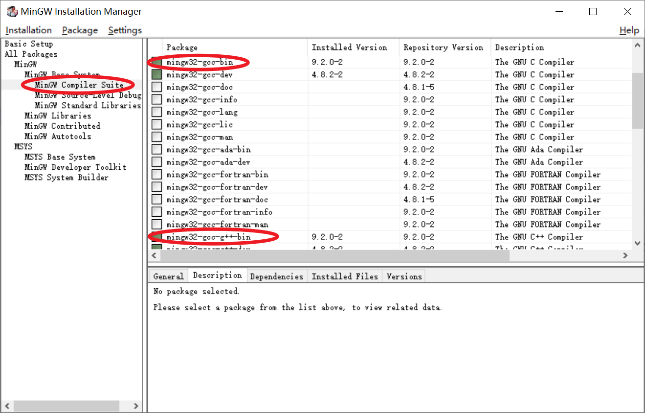Click the GNU Ada Compiler description for mingw32-gcc-ada-dev
The height and width of the screenshot is (413, 645).
click(539, 162)
